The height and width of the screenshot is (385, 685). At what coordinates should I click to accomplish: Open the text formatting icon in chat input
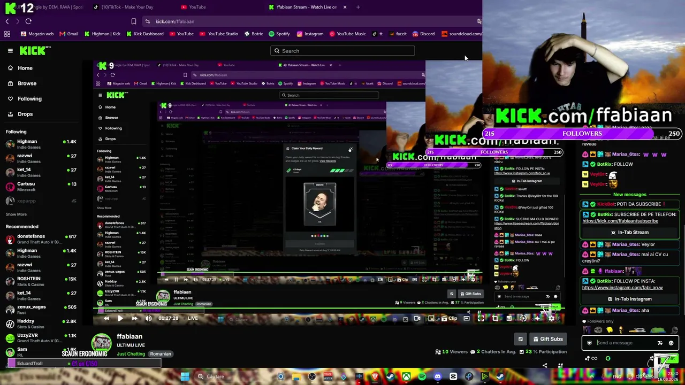click(660, 343)
